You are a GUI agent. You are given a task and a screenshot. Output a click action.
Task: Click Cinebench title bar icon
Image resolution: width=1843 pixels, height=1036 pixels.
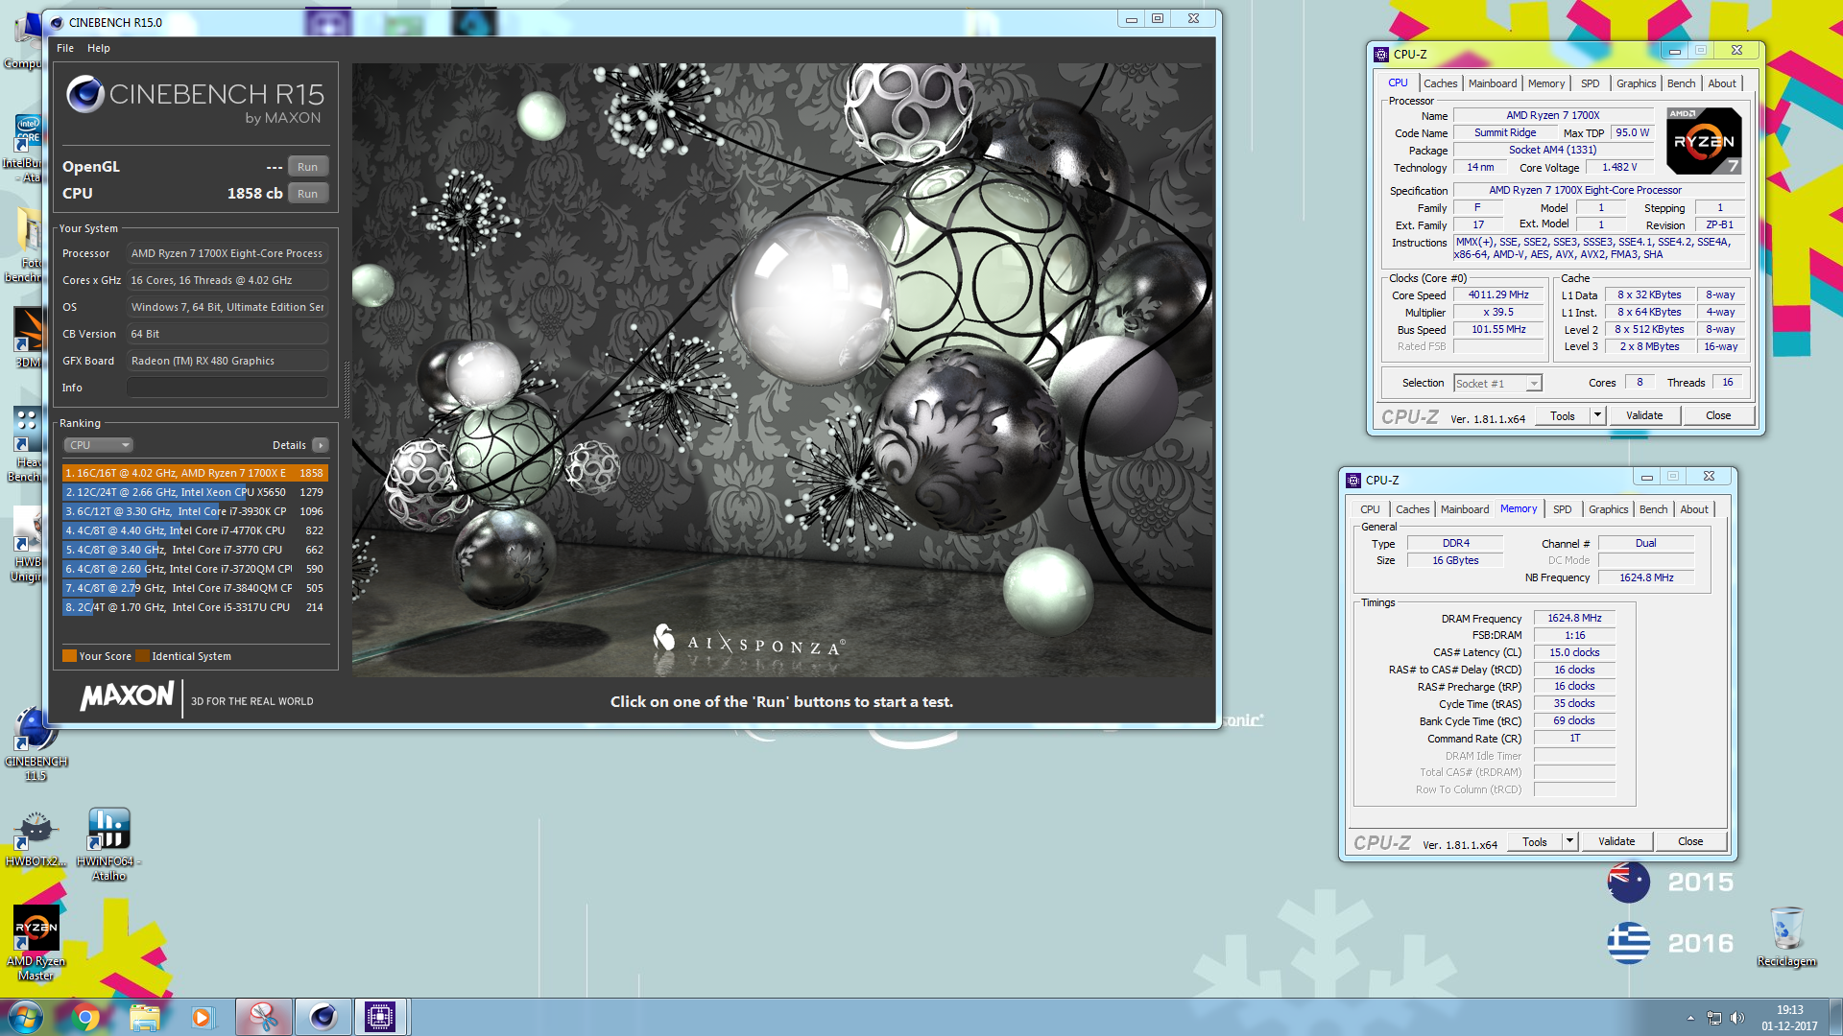(x=57, y=22)
